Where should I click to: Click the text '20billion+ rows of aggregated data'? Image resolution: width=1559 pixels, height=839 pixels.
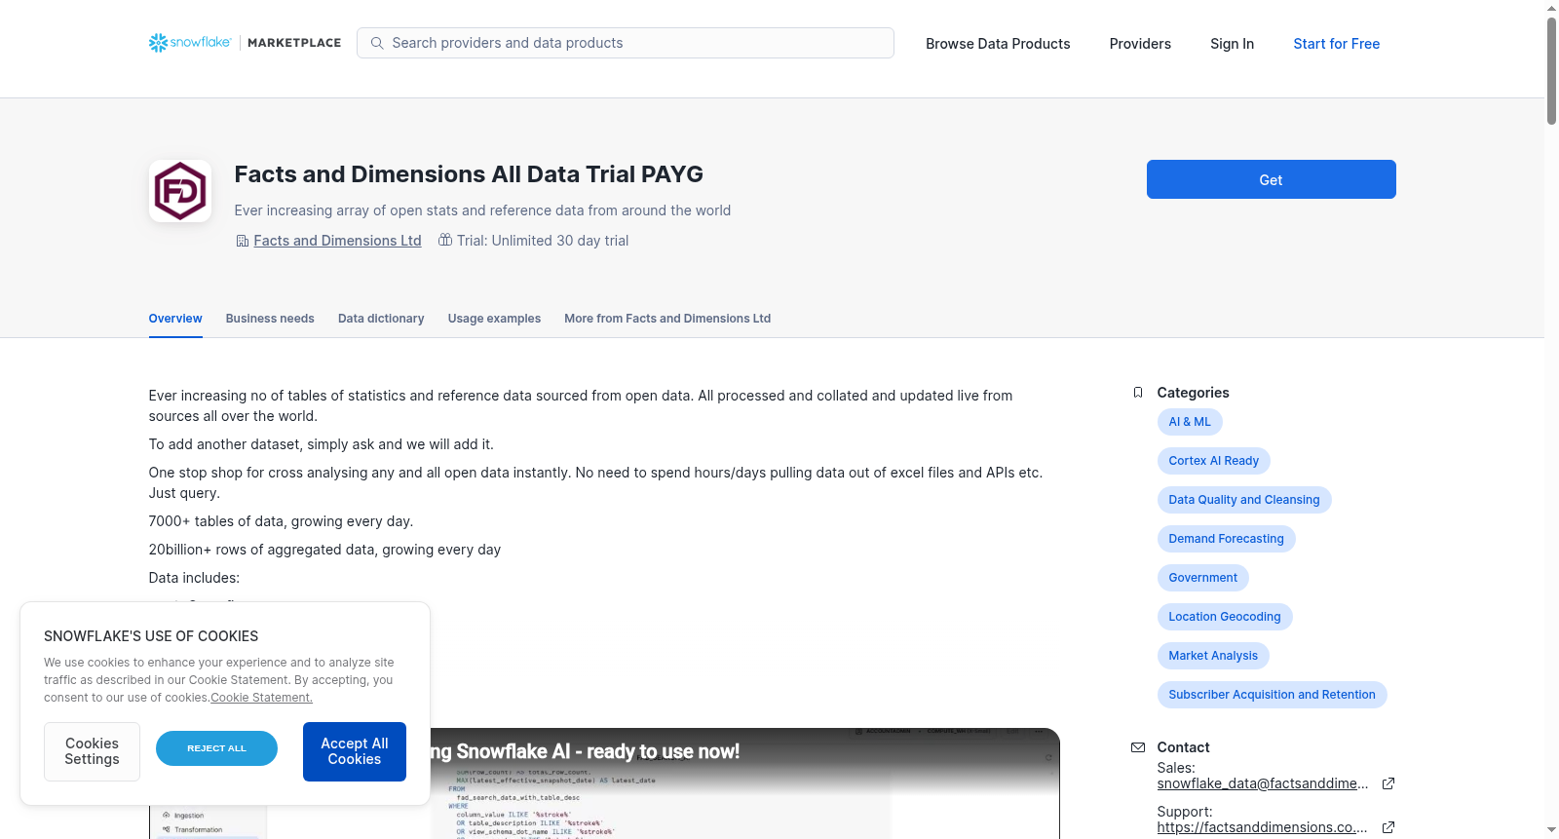pos(262,550)
